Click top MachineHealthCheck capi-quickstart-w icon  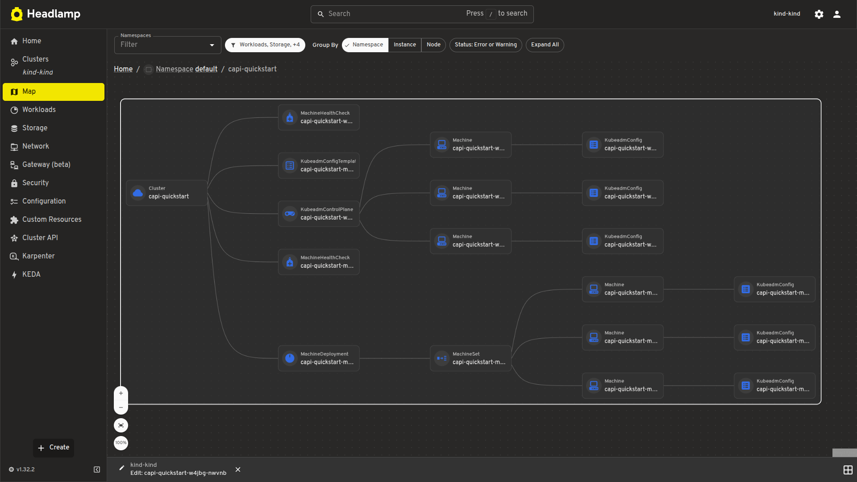(x=290, y=117)
